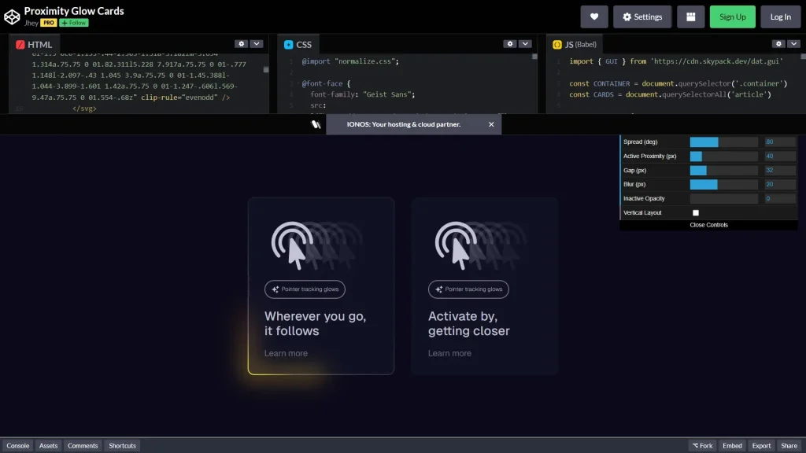Expand the JS panel dropdown chevron

[x=792, y=43]
